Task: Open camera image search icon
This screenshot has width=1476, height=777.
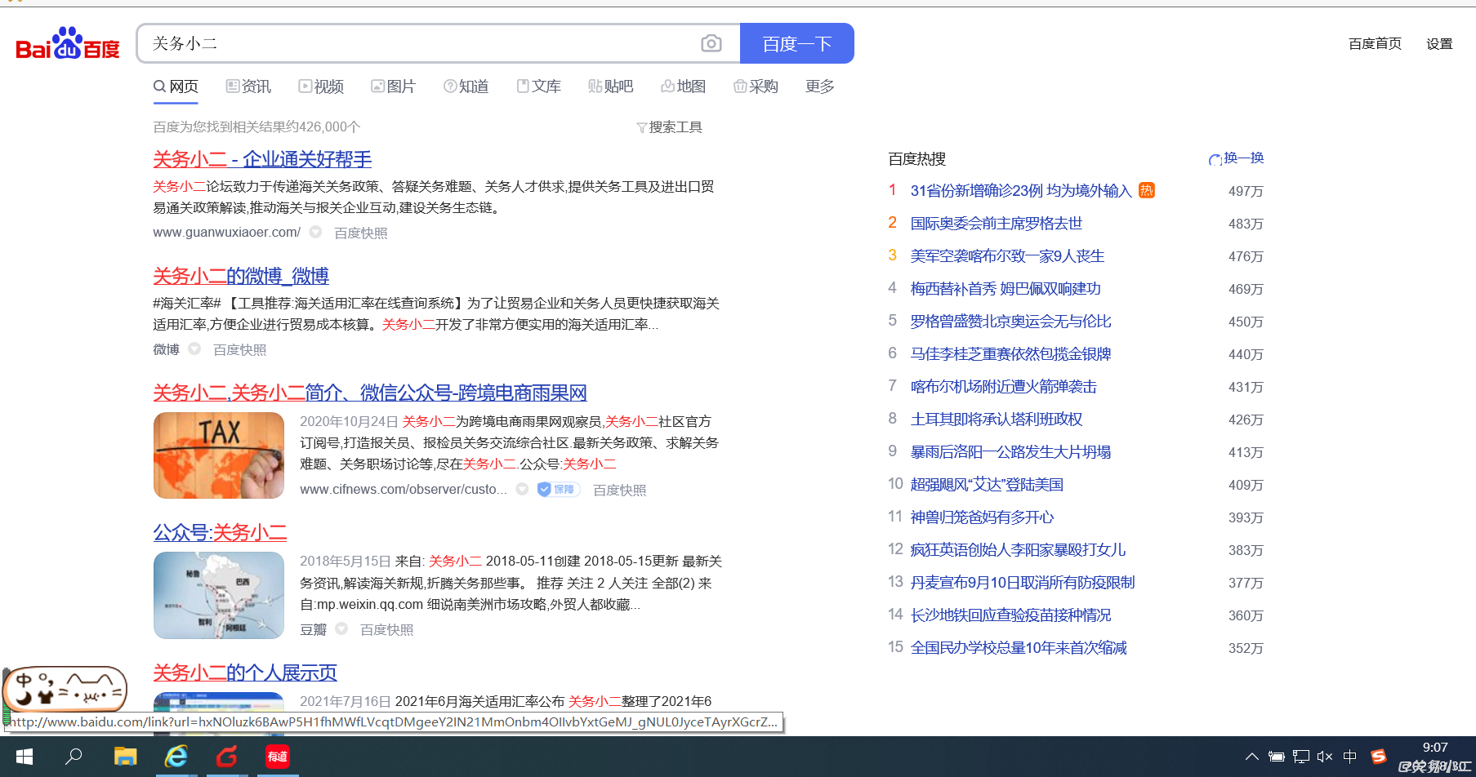Action: [x=711, y=43]
